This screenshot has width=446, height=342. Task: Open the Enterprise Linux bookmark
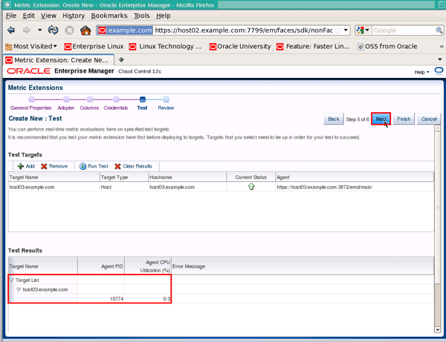click(94, 46)
